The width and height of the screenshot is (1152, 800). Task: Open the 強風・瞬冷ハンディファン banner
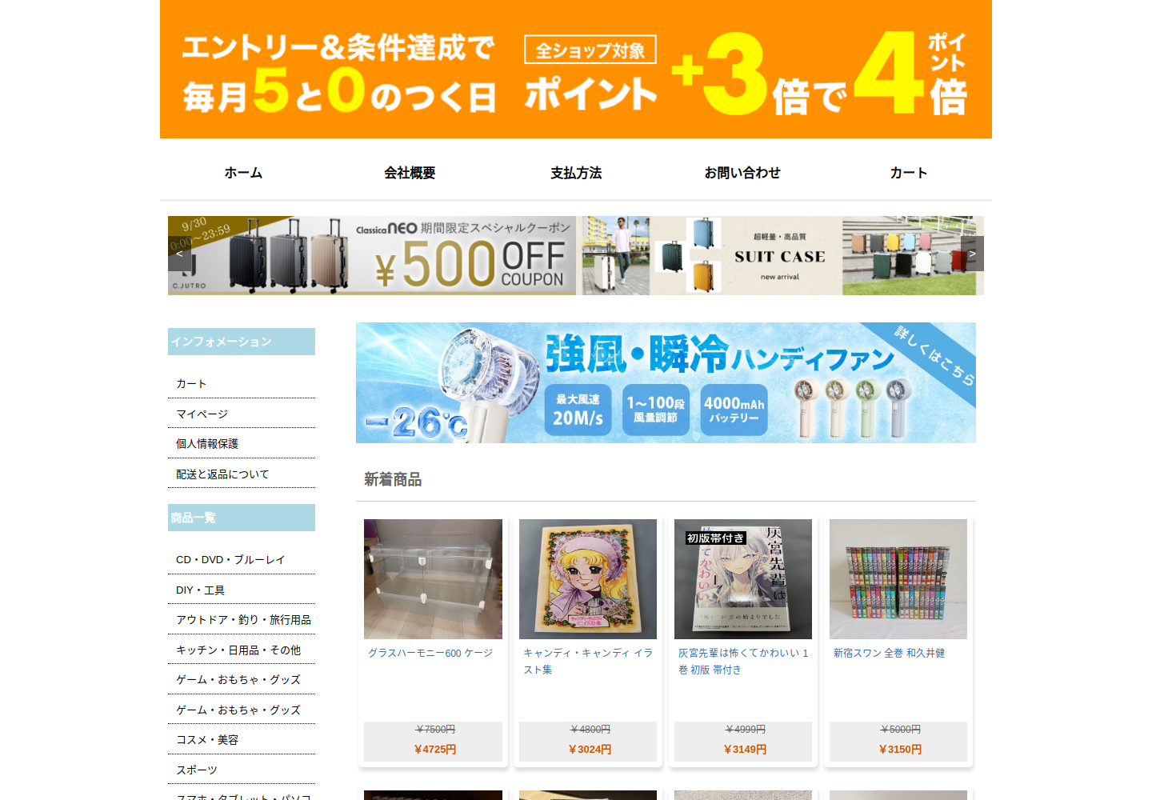pos(666,382)
